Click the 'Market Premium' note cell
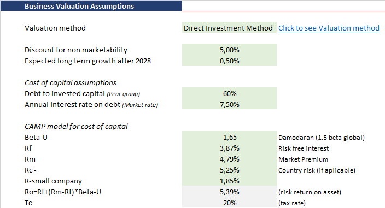385x208 pixels. tap(303, 159)
